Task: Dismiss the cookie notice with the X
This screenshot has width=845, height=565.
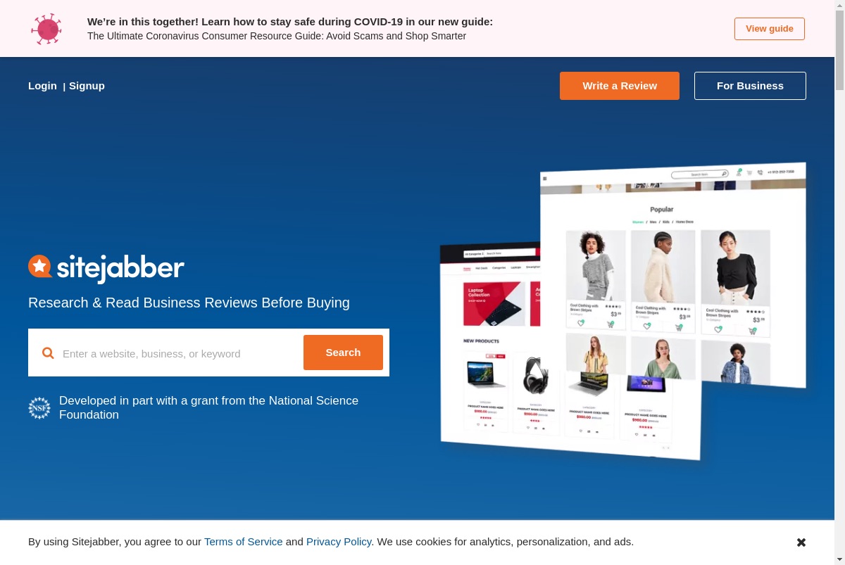Action: (x=801, y=542)
